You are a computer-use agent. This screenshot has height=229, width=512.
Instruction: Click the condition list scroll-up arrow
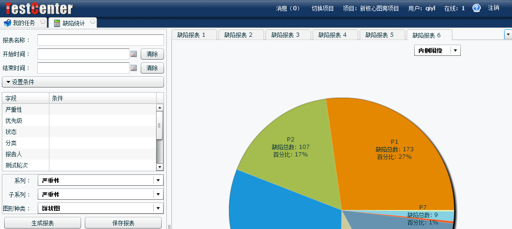[x=160, y=108]
